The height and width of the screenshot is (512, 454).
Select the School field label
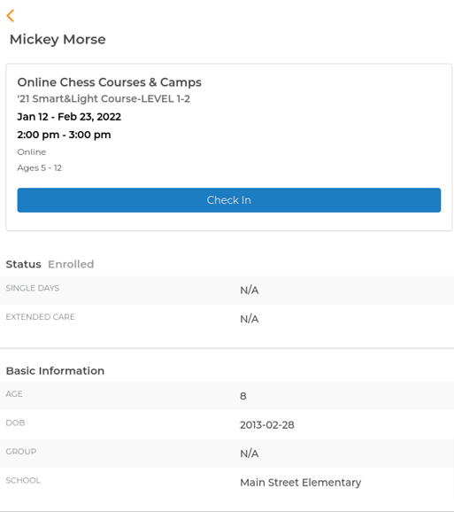click(x=23, y=480)
